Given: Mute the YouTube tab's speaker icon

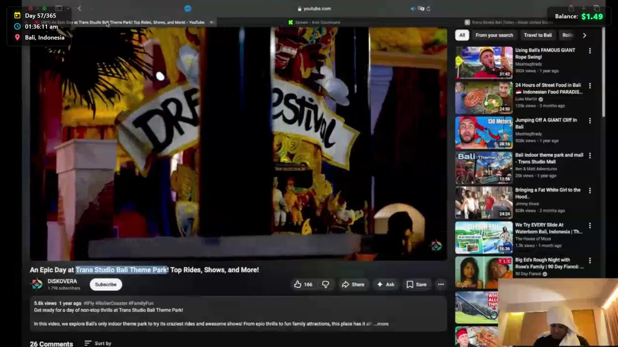Looking at the screenshot, I should (x=212, y=22).
